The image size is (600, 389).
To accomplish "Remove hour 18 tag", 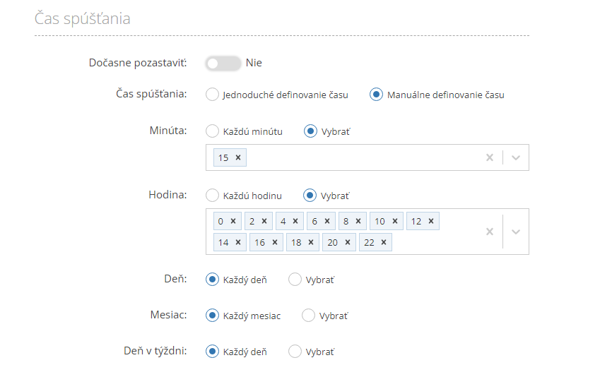I will (311, 242).
